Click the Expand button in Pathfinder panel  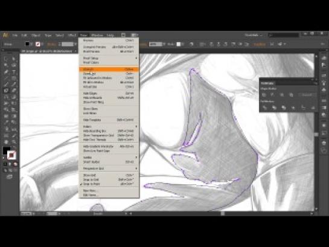coord(307,95)
